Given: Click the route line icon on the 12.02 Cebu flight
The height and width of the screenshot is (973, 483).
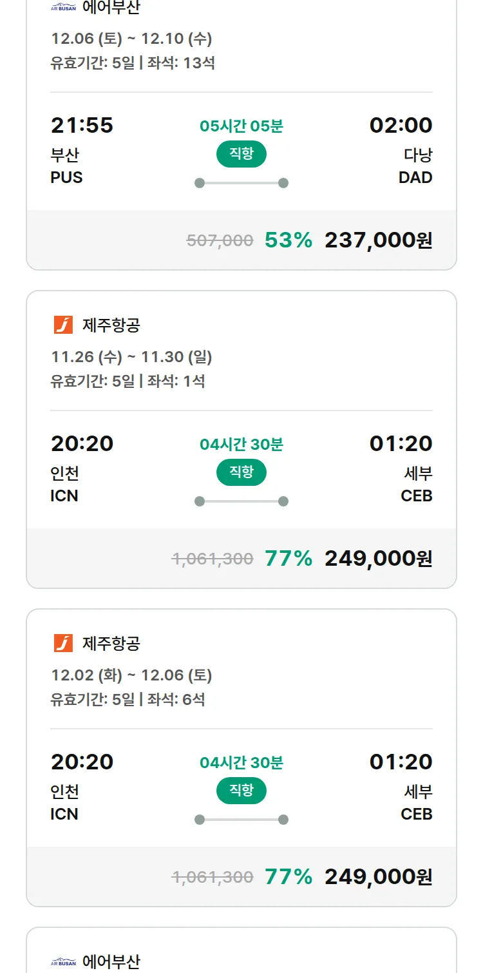Looking at the screenshot, I should pos(241,820).
